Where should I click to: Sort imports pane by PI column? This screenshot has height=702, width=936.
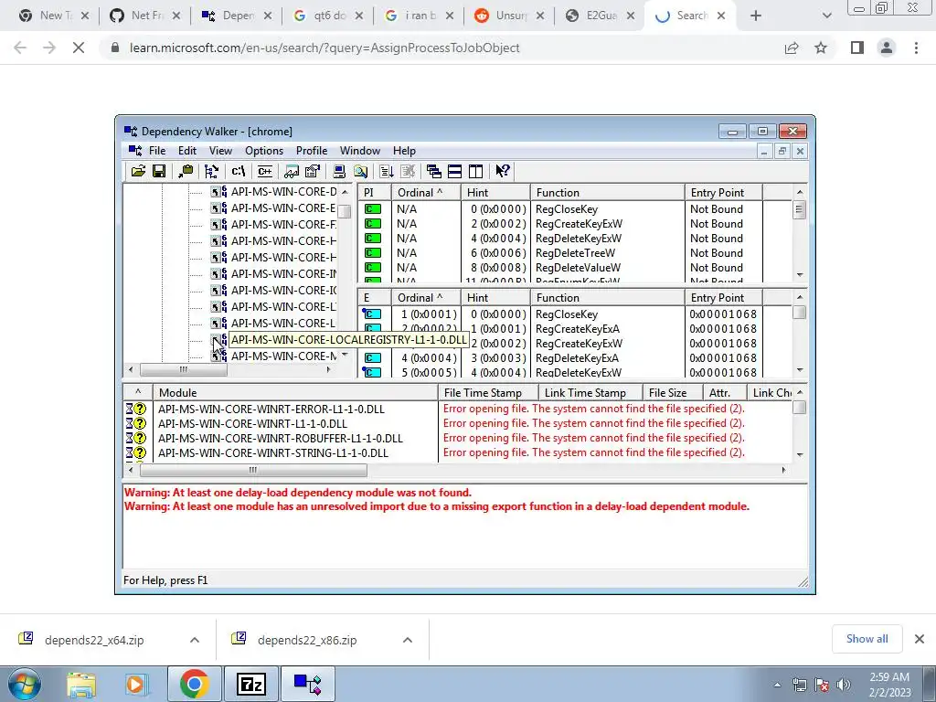pyautogui.click(x=374, y=193)
